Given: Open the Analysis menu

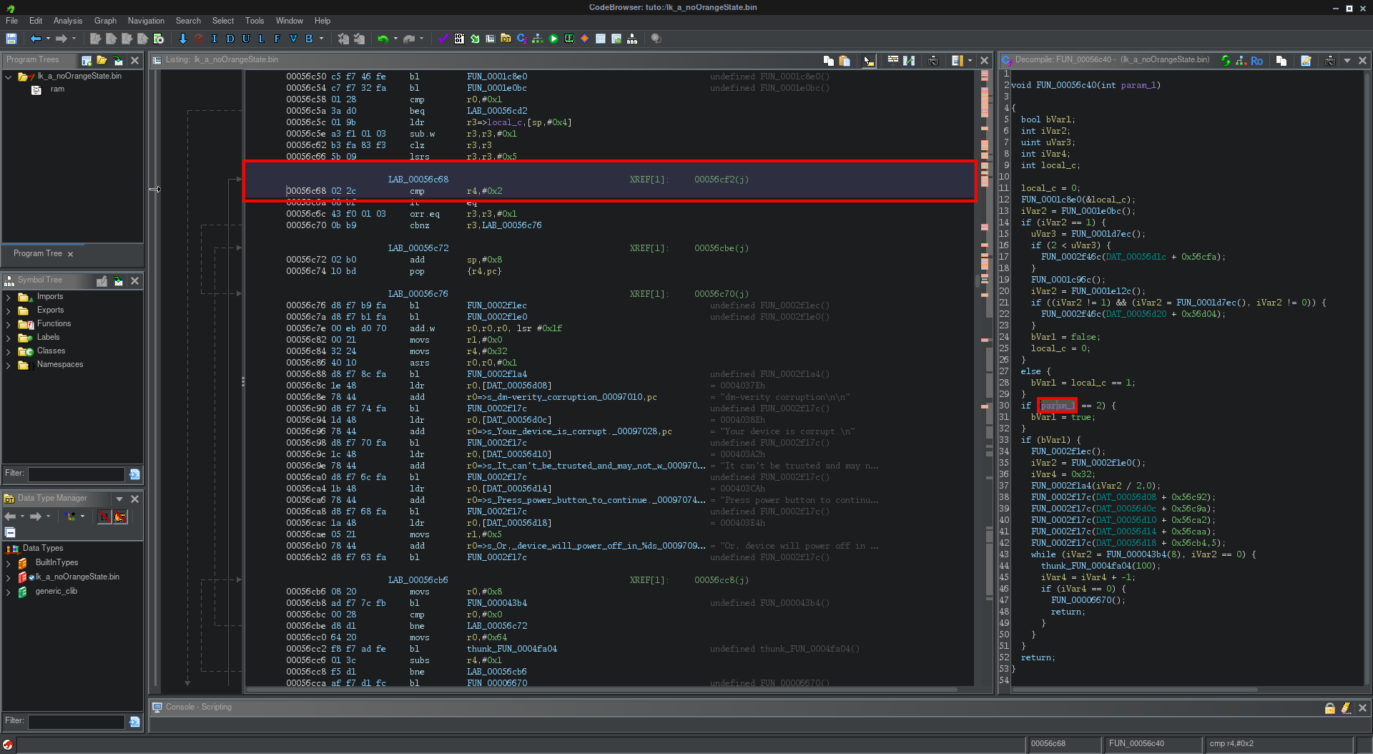Looking at the screenshot, I should [67, 21].
